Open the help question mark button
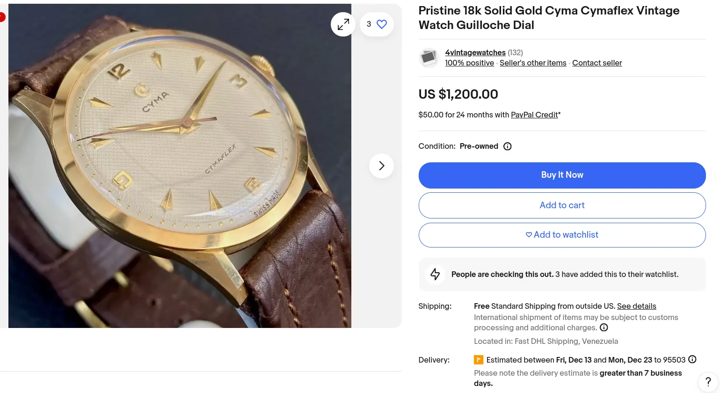The height and width of the screenshot is (393, 720). pos(708,382)
